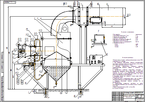Click the Р label on the hose
Image resolution: width=145 pixels, height=102 pixels.
pos(40,75)
